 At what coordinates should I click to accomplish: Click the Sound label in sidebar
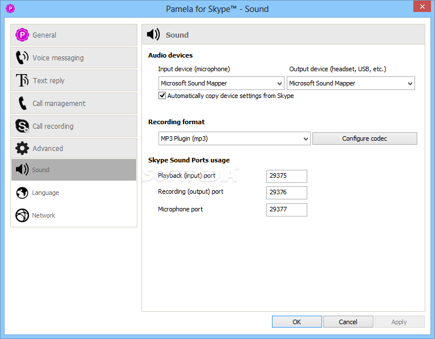pos(40,170)
